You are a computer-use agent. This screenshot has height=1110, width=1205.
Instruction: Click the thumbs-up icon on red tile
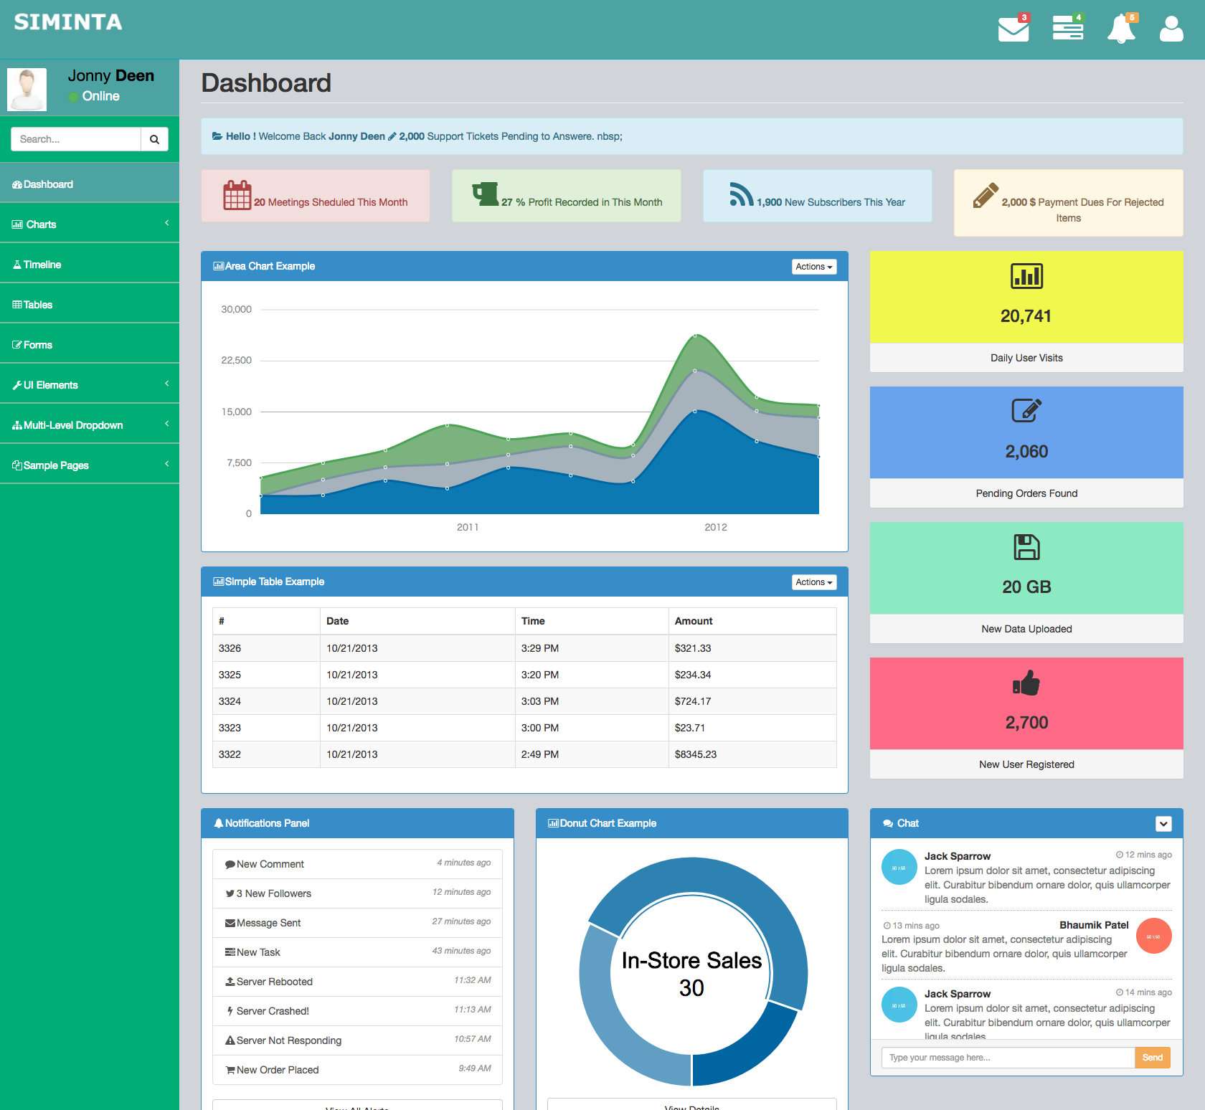click(1026, 683)
